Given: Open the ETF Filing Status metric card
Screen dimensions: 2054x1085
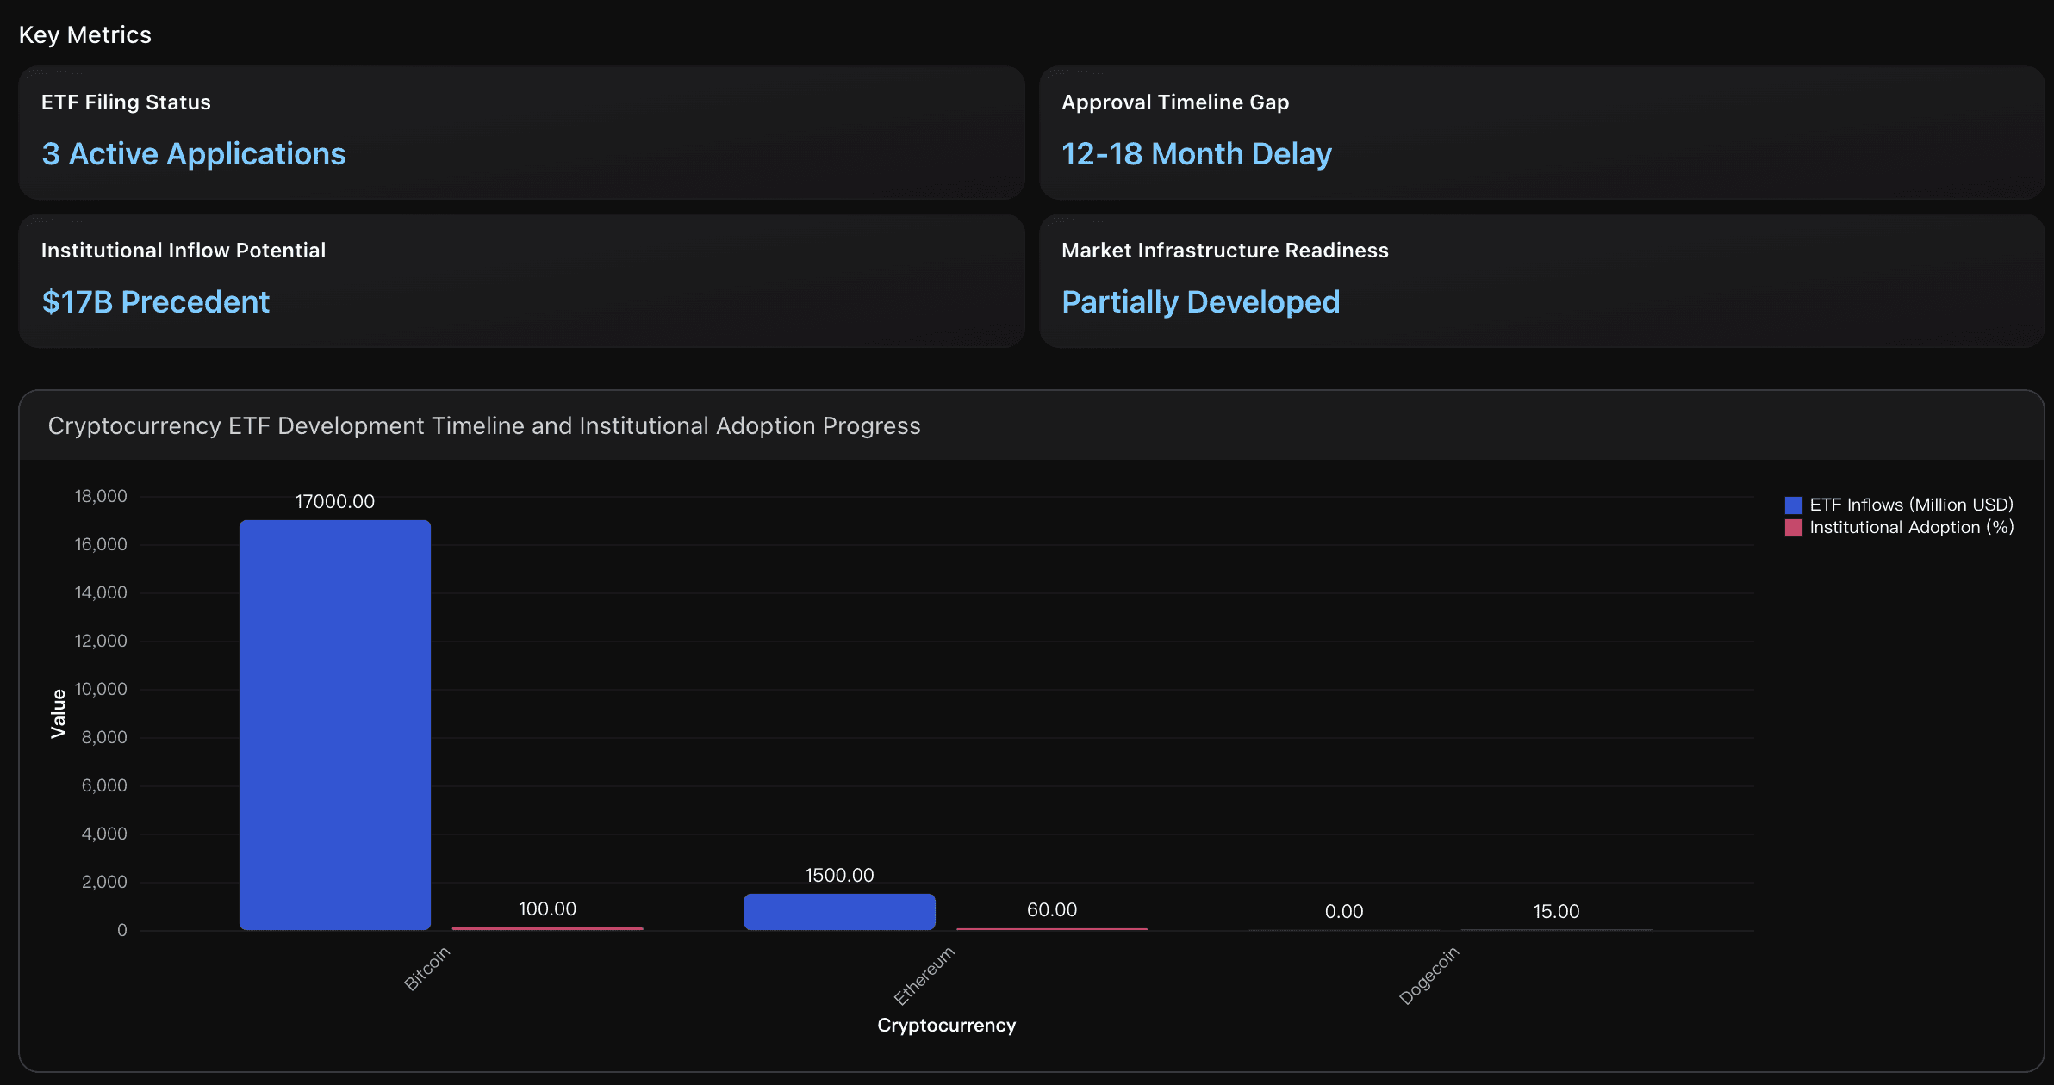Looking at the screenshot, I should click(520, 133).
